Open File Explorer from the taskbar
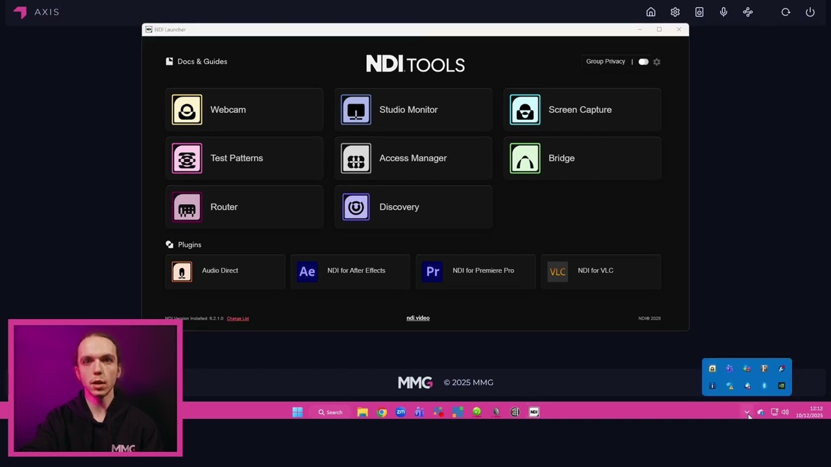This screenshot has height=467, width=831. coord(363,412)
